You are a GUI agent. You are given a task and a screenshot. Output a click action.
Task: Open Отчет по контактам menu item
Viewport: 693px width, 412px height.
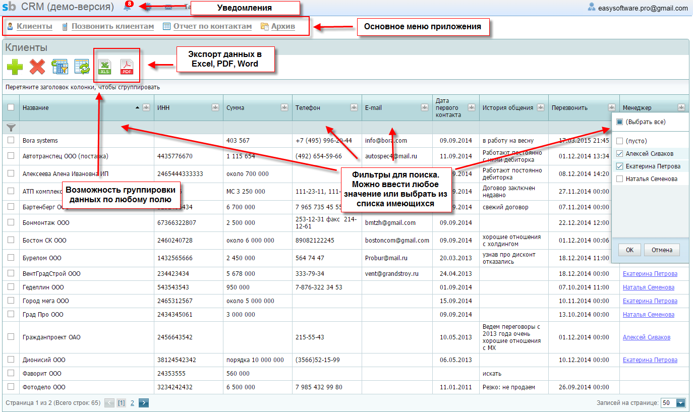(212, 26)
